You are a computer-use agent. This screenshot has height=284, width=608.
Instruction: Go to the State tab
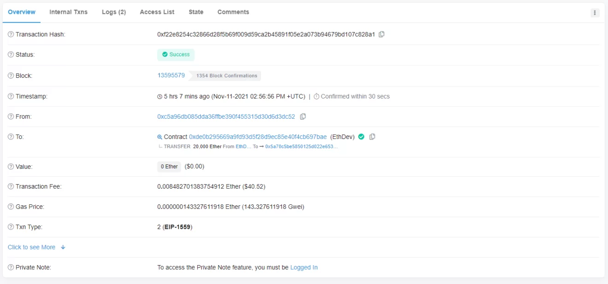coord(196,12)
